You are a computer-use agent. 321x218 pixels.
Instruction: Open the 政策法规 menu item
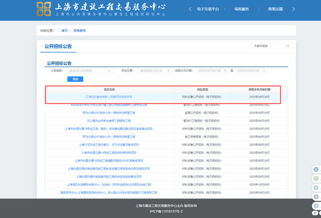275,10
